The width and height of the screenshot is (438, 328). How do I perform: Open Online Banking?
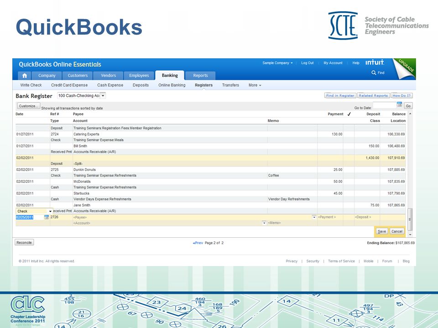pos(172,85)
